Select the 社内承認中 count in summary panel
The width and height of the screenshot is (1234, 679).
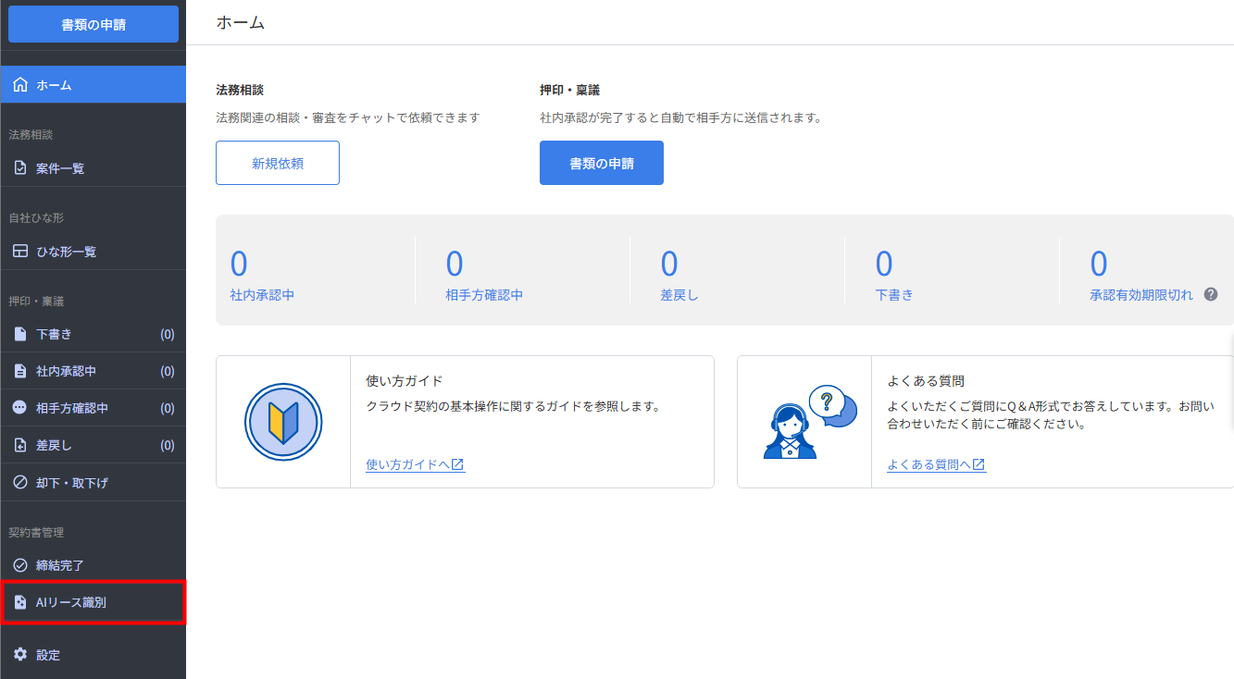pos(239,265)
